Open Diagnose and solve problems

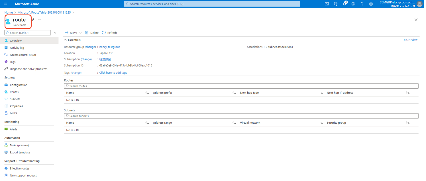[x=29, y=69]
